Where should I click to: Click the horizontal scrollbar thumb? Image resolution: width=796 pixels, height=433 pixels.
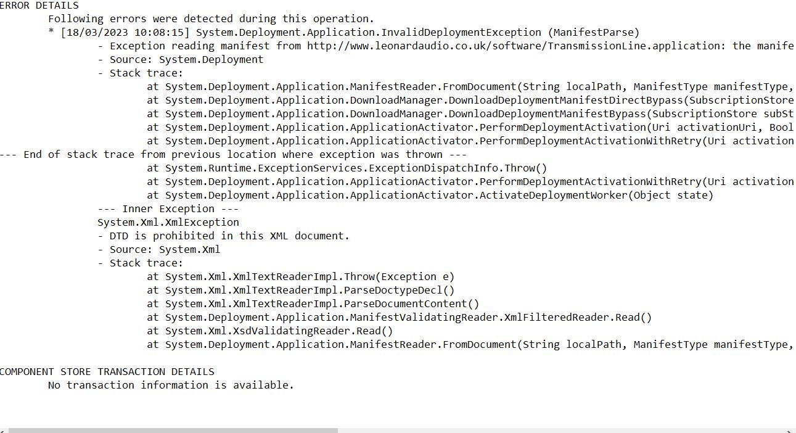173,431
